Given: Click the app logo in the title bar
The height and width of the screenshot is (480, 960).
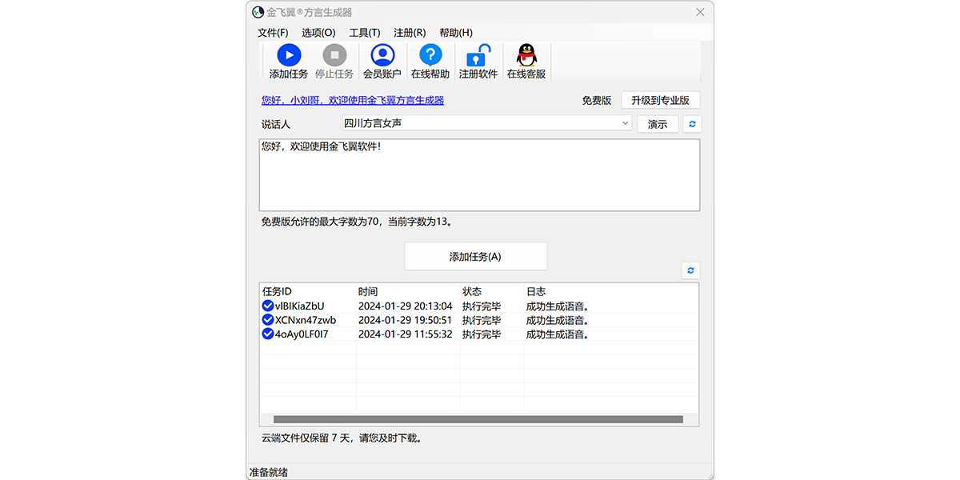Looking at the screenshot, I should 258,12.
